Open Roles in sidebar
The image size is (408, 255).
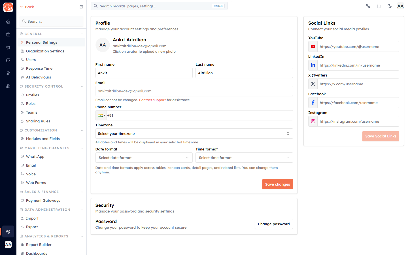[51, 104]
